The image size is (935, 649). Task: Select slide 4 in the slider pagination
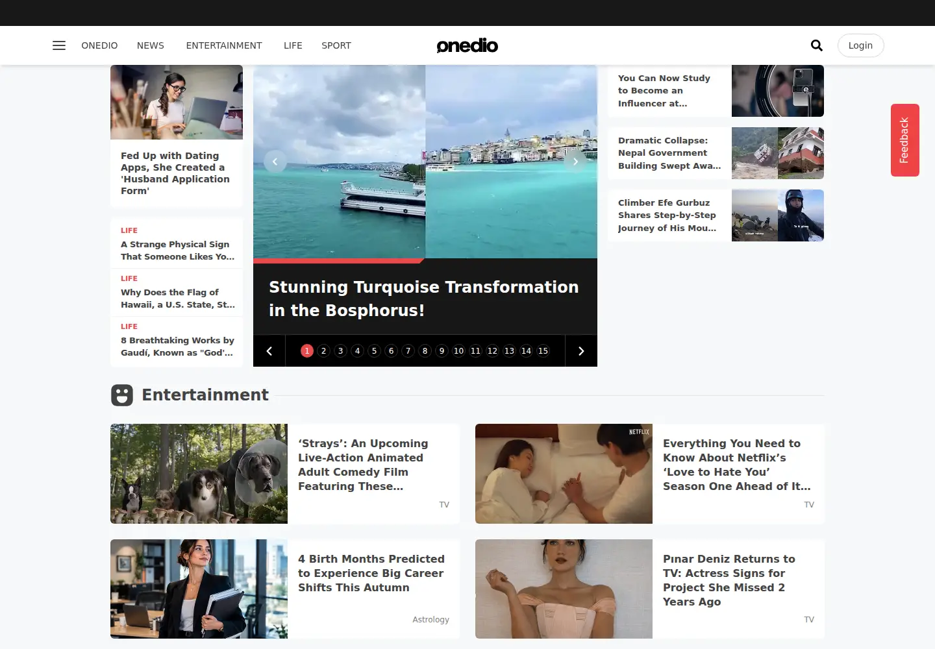click(358, 351)
